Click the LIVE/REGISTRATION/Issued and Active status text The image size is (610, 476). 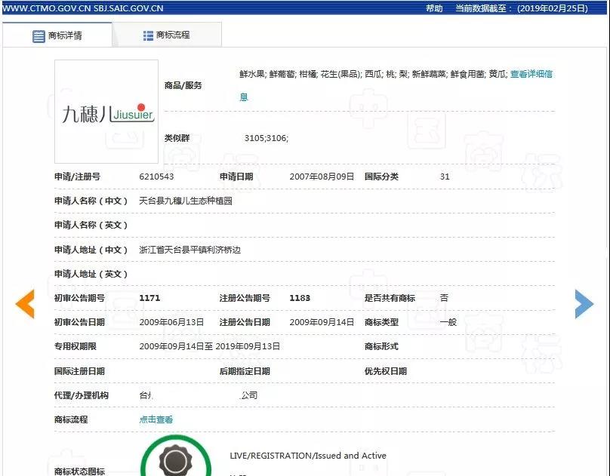[x=307, y=456]
